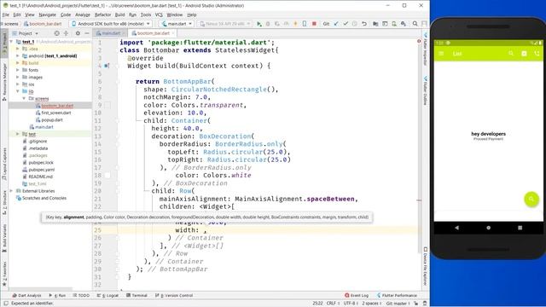Open the Version Control tool window
Image resolution: width=546 pixels, height=307 pixels.
pos(174,295)
